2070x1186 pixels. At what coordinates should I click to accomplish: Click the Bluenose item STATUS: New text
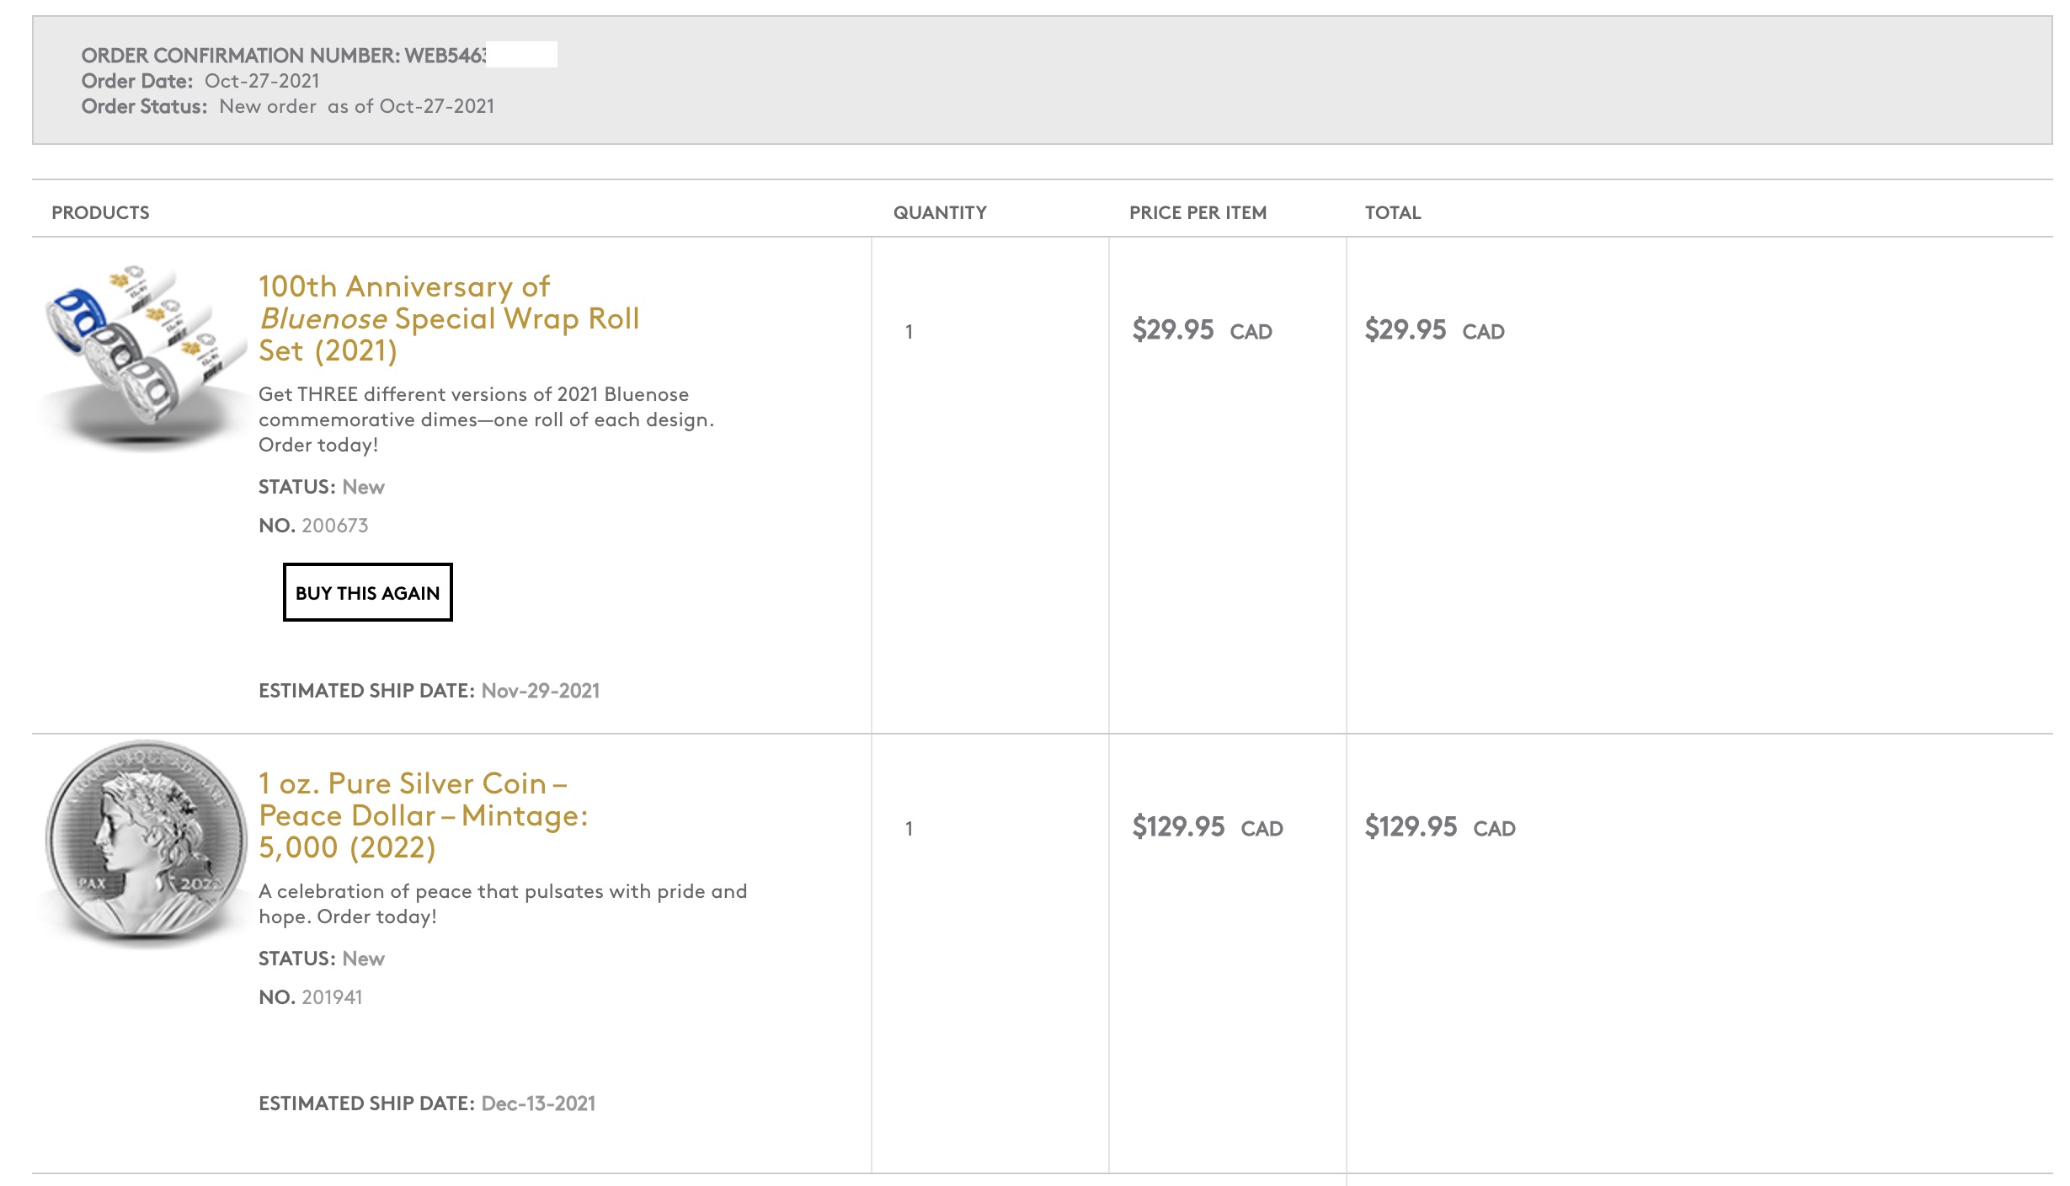pyautogui.click(x=321, y=487)
